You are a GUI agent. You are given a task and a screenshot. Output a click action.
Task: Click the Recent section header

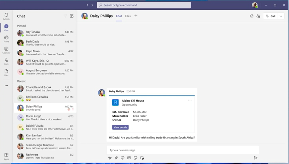coord(21,81)
